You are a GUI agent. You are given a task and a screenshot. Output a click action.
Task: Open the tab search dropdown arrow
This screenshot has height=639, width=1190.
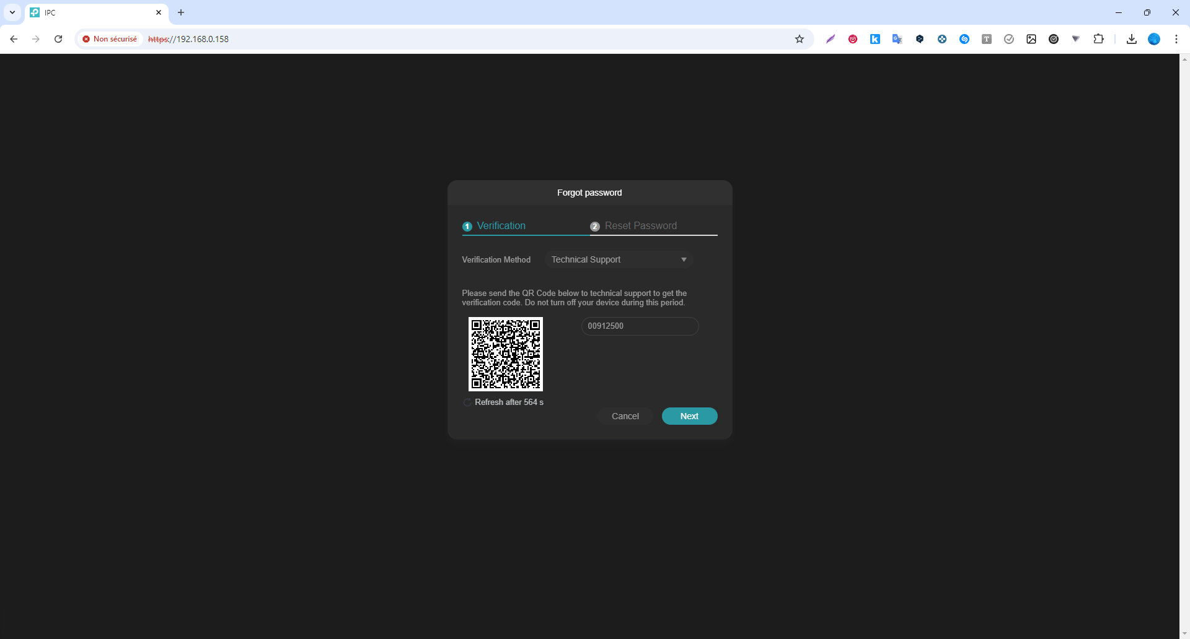(12, 12)
